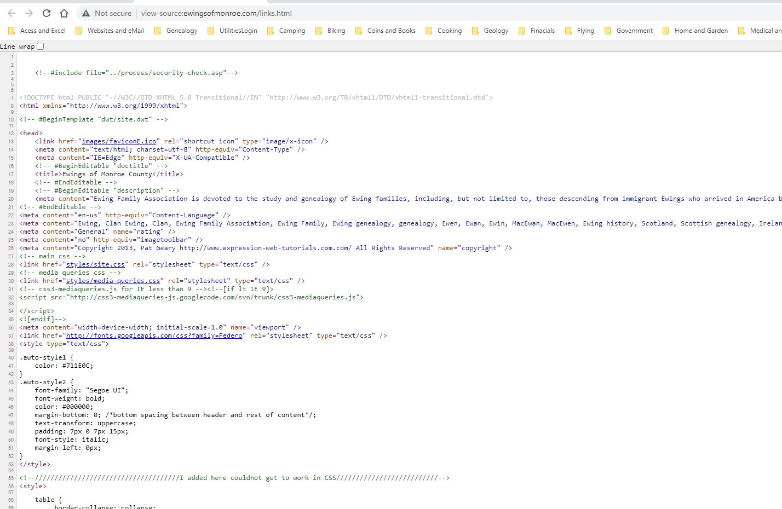782x509 pixels.
Task: Expand the Home and Garden bookmark folder
Action: pyautogui.click(x=695, y=31)
